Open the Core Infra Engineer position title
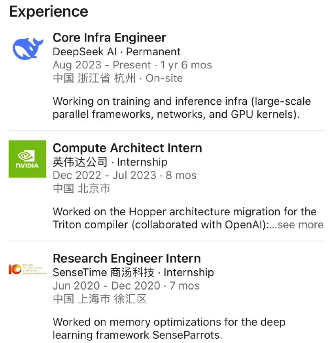This screenshot has height=343, width=329. coord(109,38)
